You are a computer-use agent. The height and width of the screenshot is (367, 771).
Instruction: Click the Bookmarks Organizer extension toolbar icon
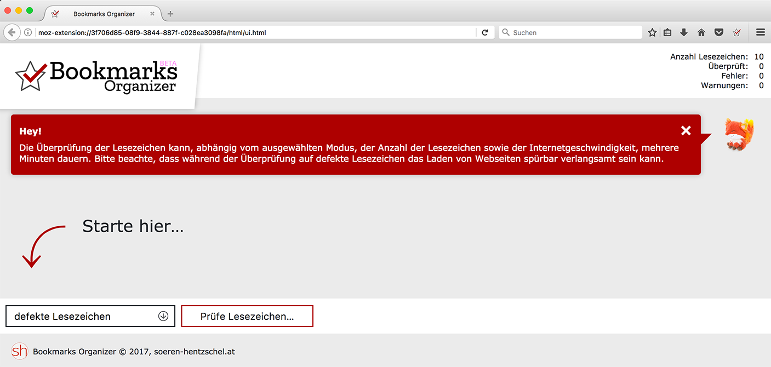click(737, 33)
